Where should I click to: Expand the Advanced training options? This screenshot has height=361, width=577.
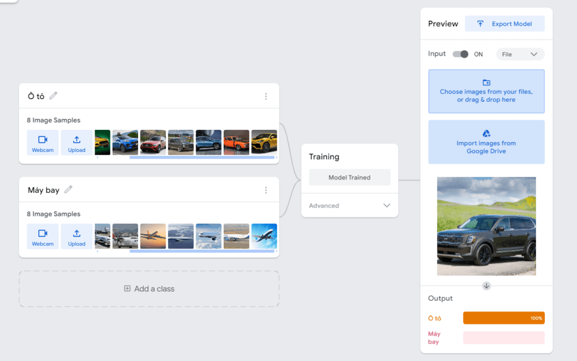pos(349,205)
